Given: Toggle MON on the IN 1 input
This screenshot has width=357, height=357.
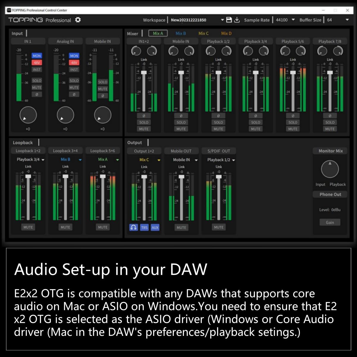Looking at the screenshot, I should (37, 56).
